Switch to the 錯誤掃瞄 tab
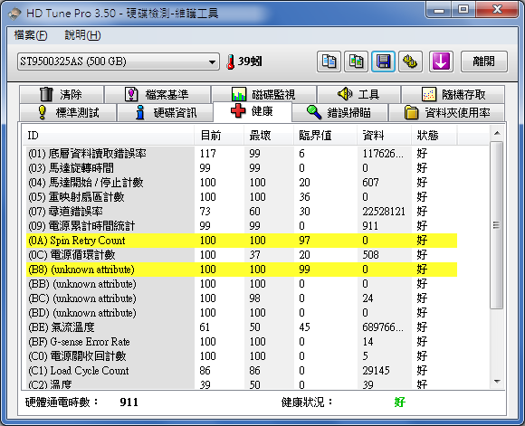Screen dimensions: 525x426 (x=339, y=112)
